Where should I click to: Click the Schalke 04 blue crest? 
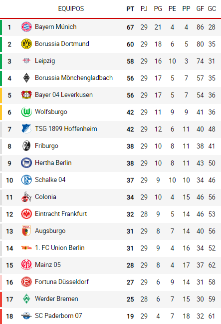(26, 180)
